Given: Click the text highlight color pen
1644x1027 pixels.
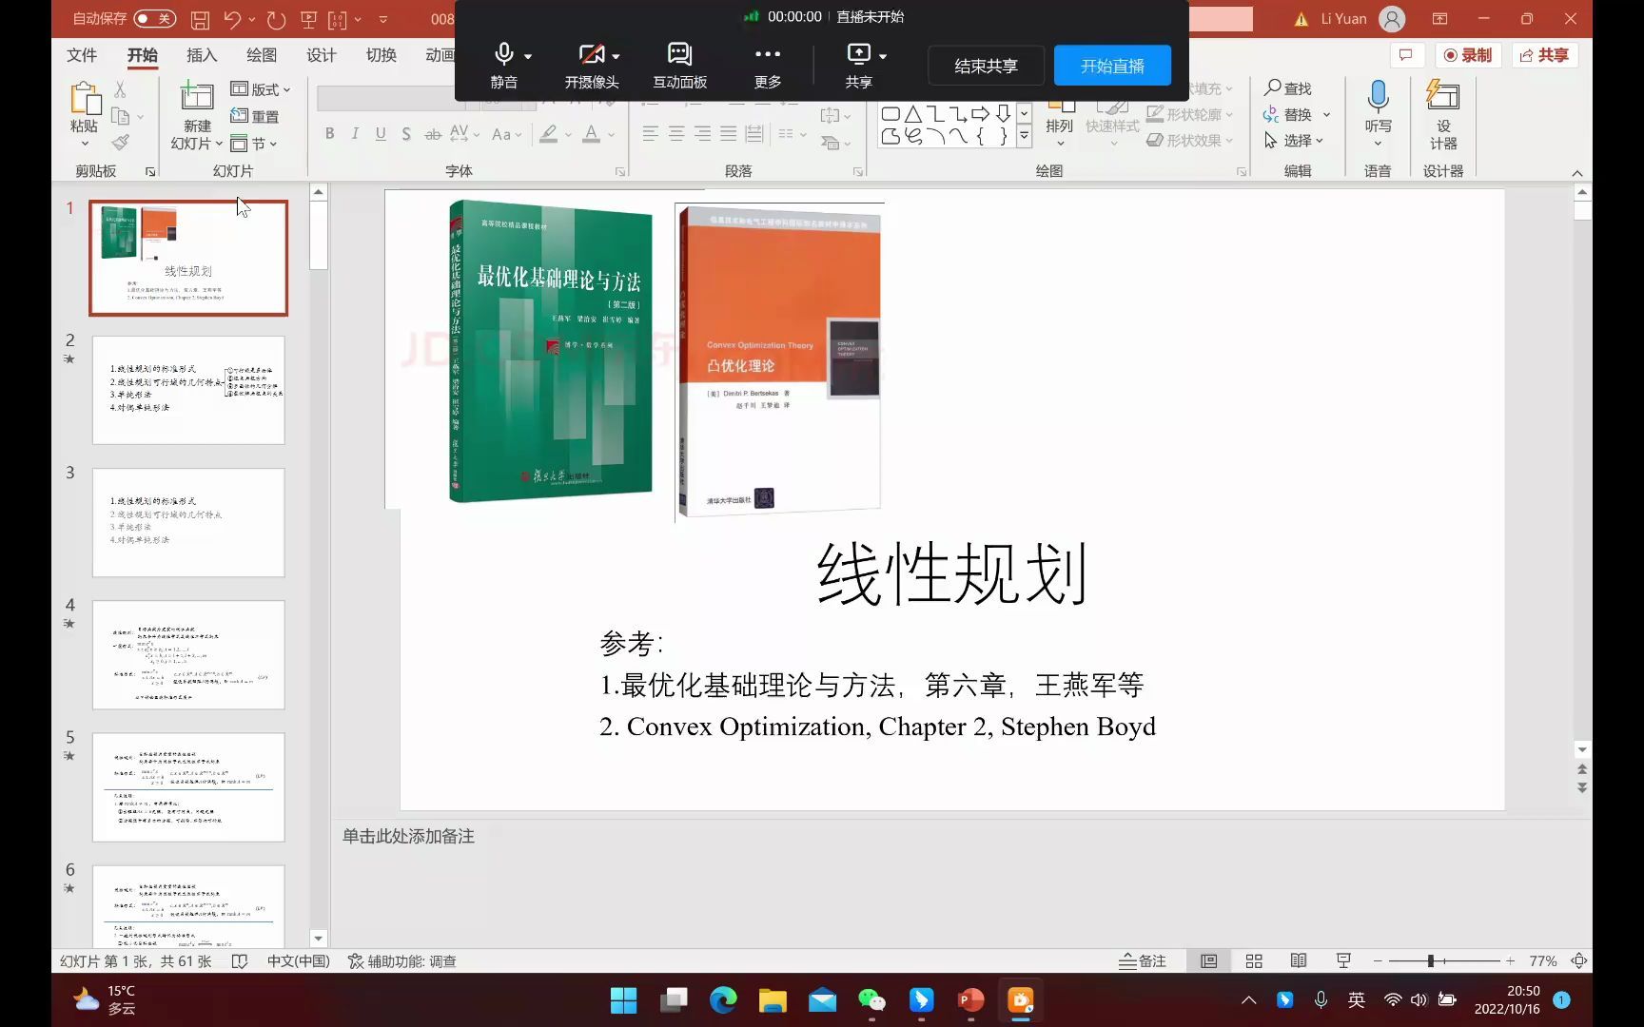Looking at the screenshot, I should coord(549,134).
